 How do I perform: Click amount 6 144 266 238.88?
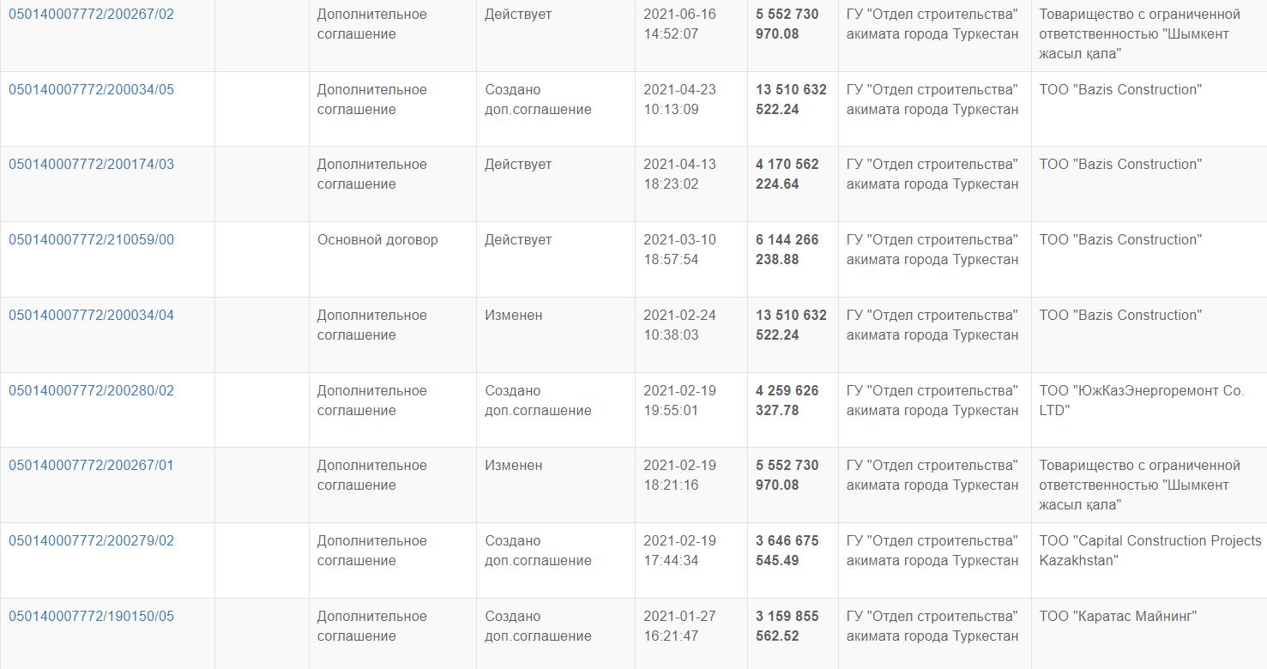point(787,250)
